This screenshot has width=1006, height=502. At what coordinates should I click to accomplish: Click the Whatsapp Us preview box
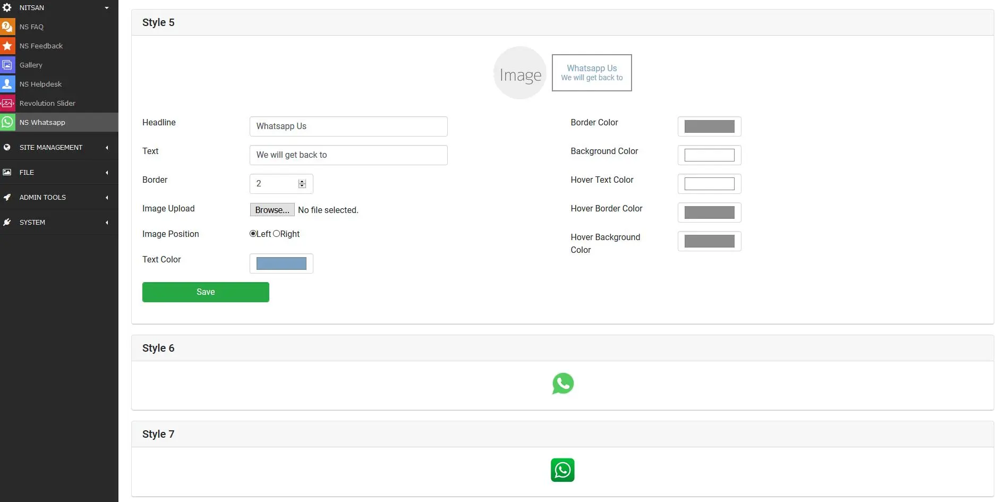(592, 73)
